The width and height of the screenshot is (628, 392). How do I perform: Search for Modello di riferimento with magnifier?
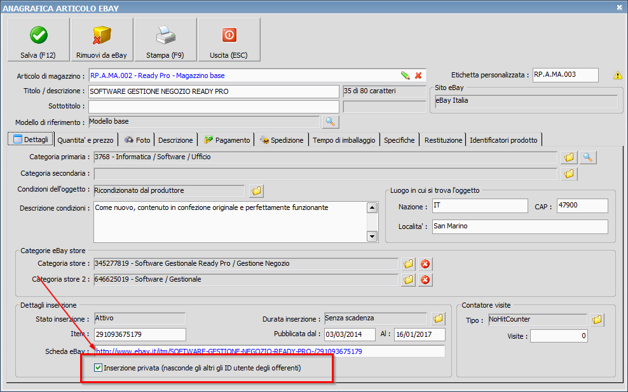[x=330, y=122]
